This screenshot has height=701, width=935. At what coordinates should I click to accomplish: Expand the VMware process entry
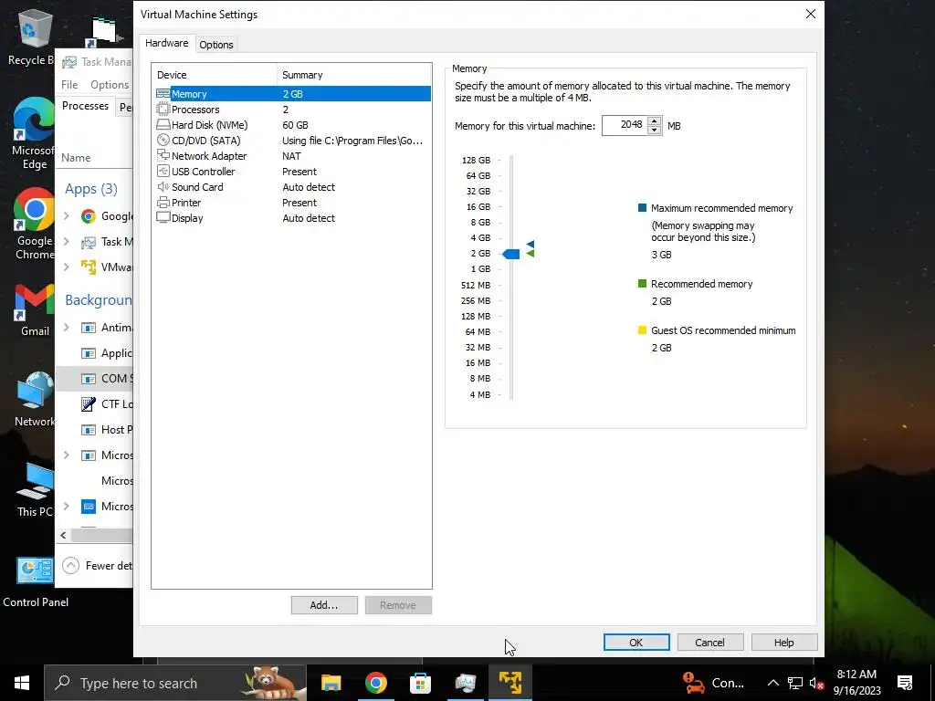(66, 267)
